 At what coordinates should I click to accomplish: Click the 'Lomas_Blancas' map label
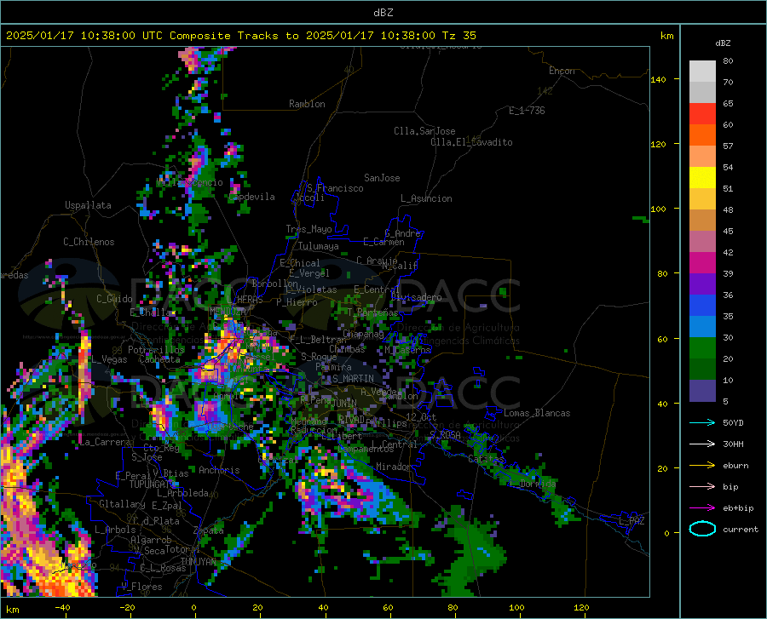point(537,413)
